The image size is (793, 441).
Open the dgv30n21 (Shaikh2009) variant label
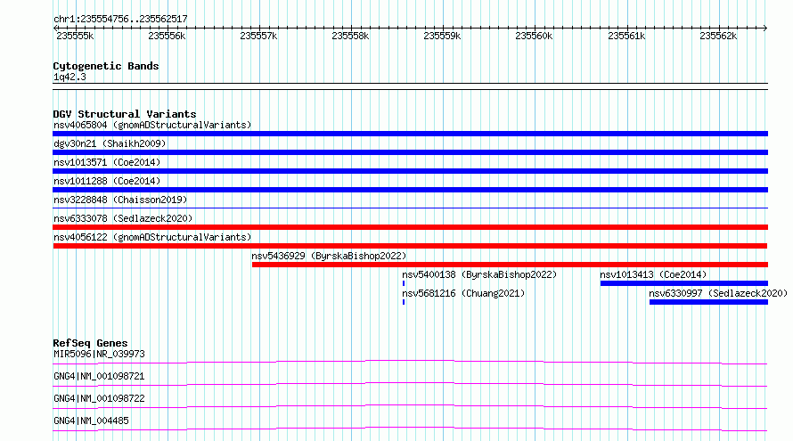(110, 143)
